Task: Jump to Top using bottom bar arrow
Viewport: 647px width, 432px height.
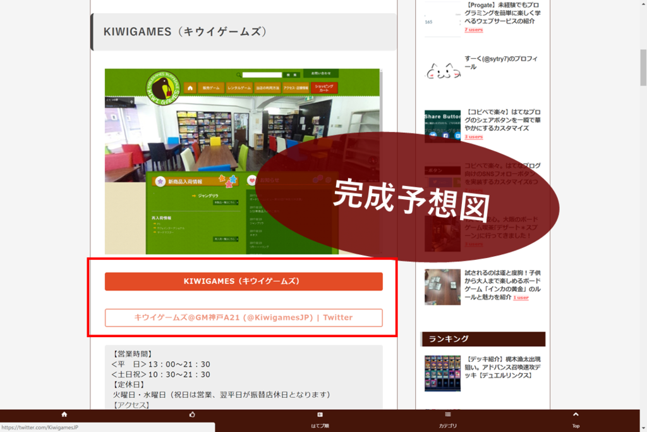Action: (576, 420)
